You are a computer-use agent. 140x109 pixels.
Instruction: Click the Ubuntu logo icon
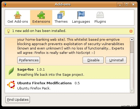click(11, 85)
